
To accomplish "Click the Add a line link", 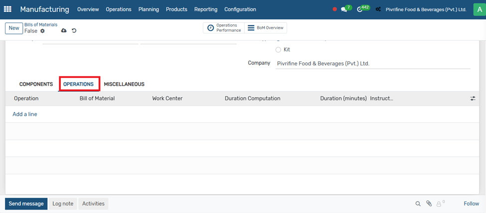I will click(24, 114).
